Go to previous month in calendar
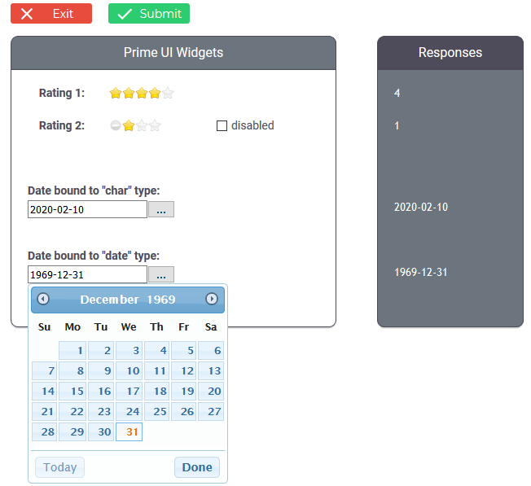 (x=43, y=299)
